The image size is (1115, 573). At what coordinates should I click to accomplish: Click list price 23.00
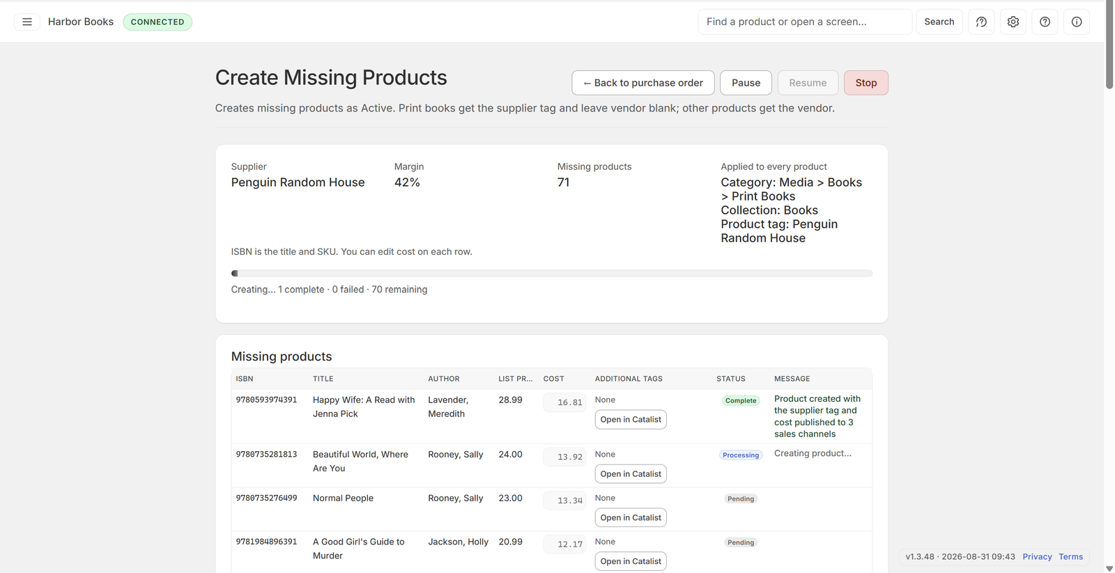coord(510,498)
